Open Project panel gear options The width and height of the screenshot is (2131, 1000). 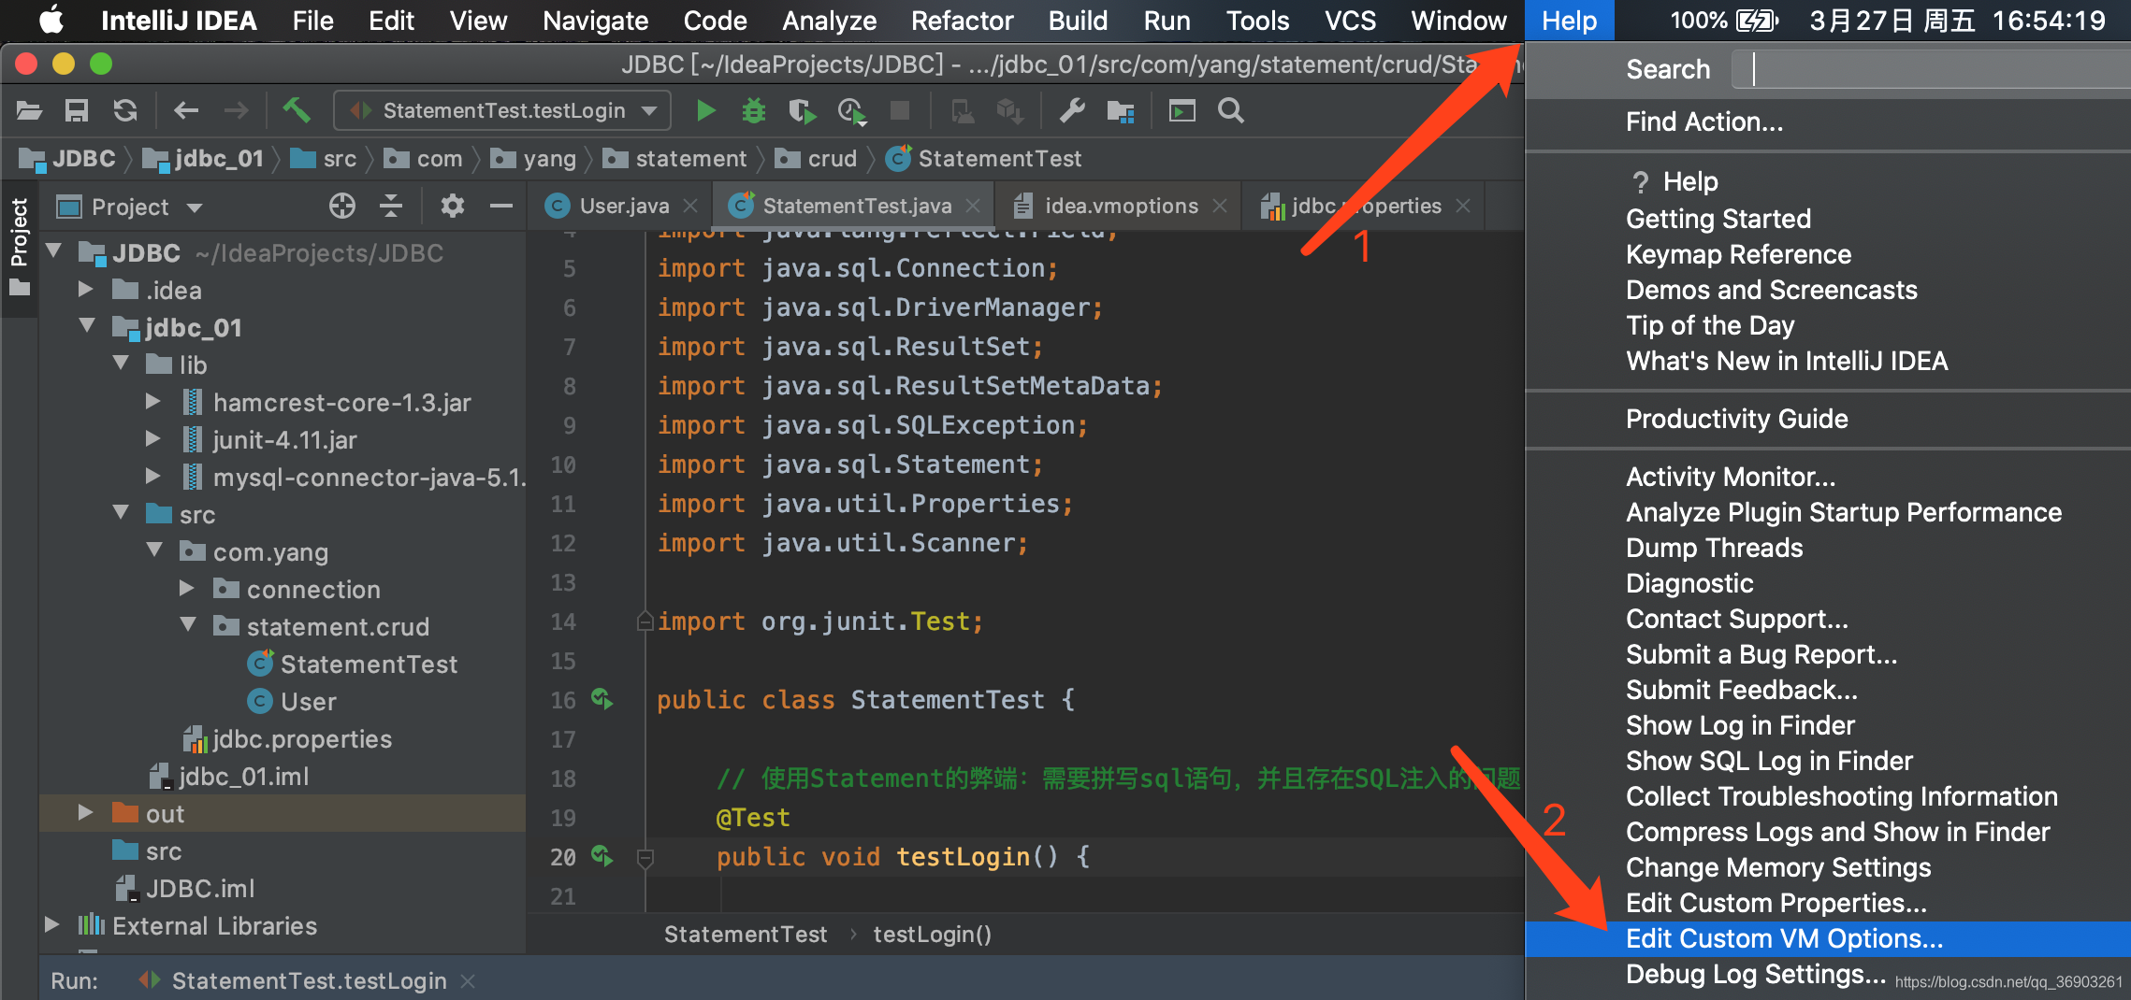coord(453,206)
